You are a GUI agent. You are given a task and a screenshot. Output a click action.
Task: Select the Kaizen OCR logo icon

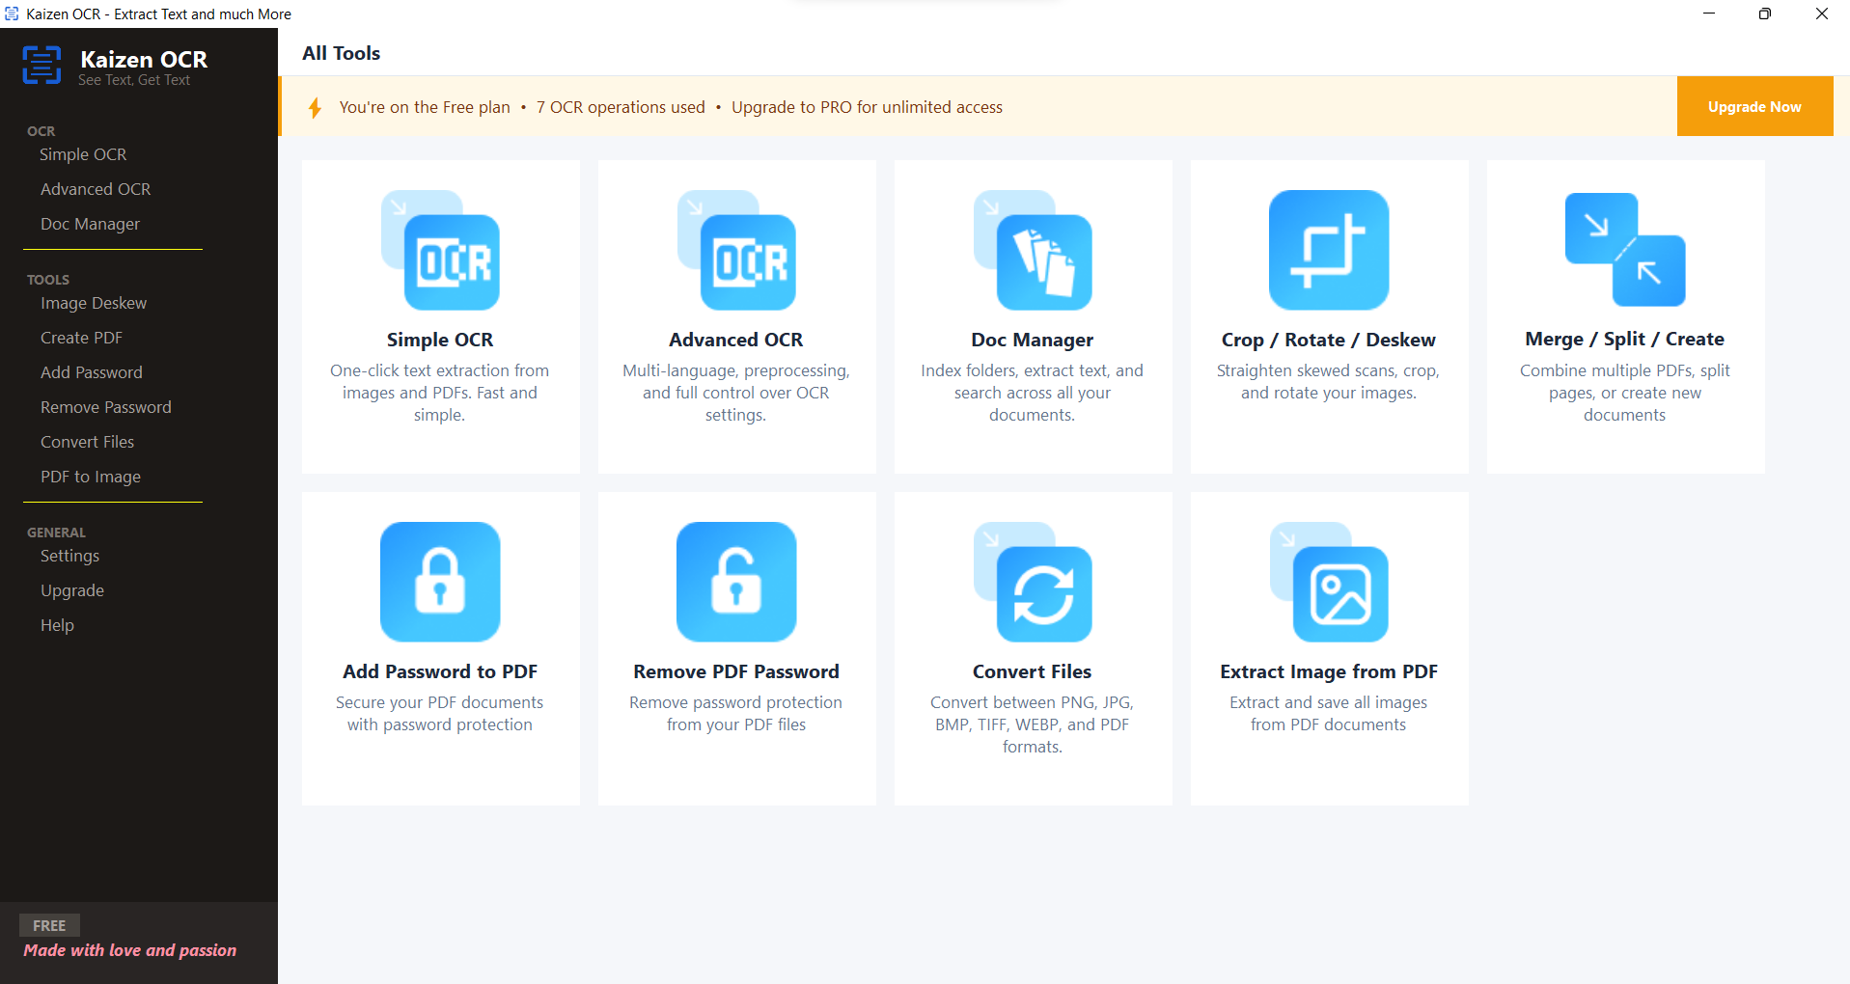click(41, 65)
